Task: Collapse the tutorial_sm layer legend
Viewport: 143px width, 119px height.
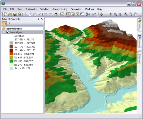Action: (x=4, y=32)
